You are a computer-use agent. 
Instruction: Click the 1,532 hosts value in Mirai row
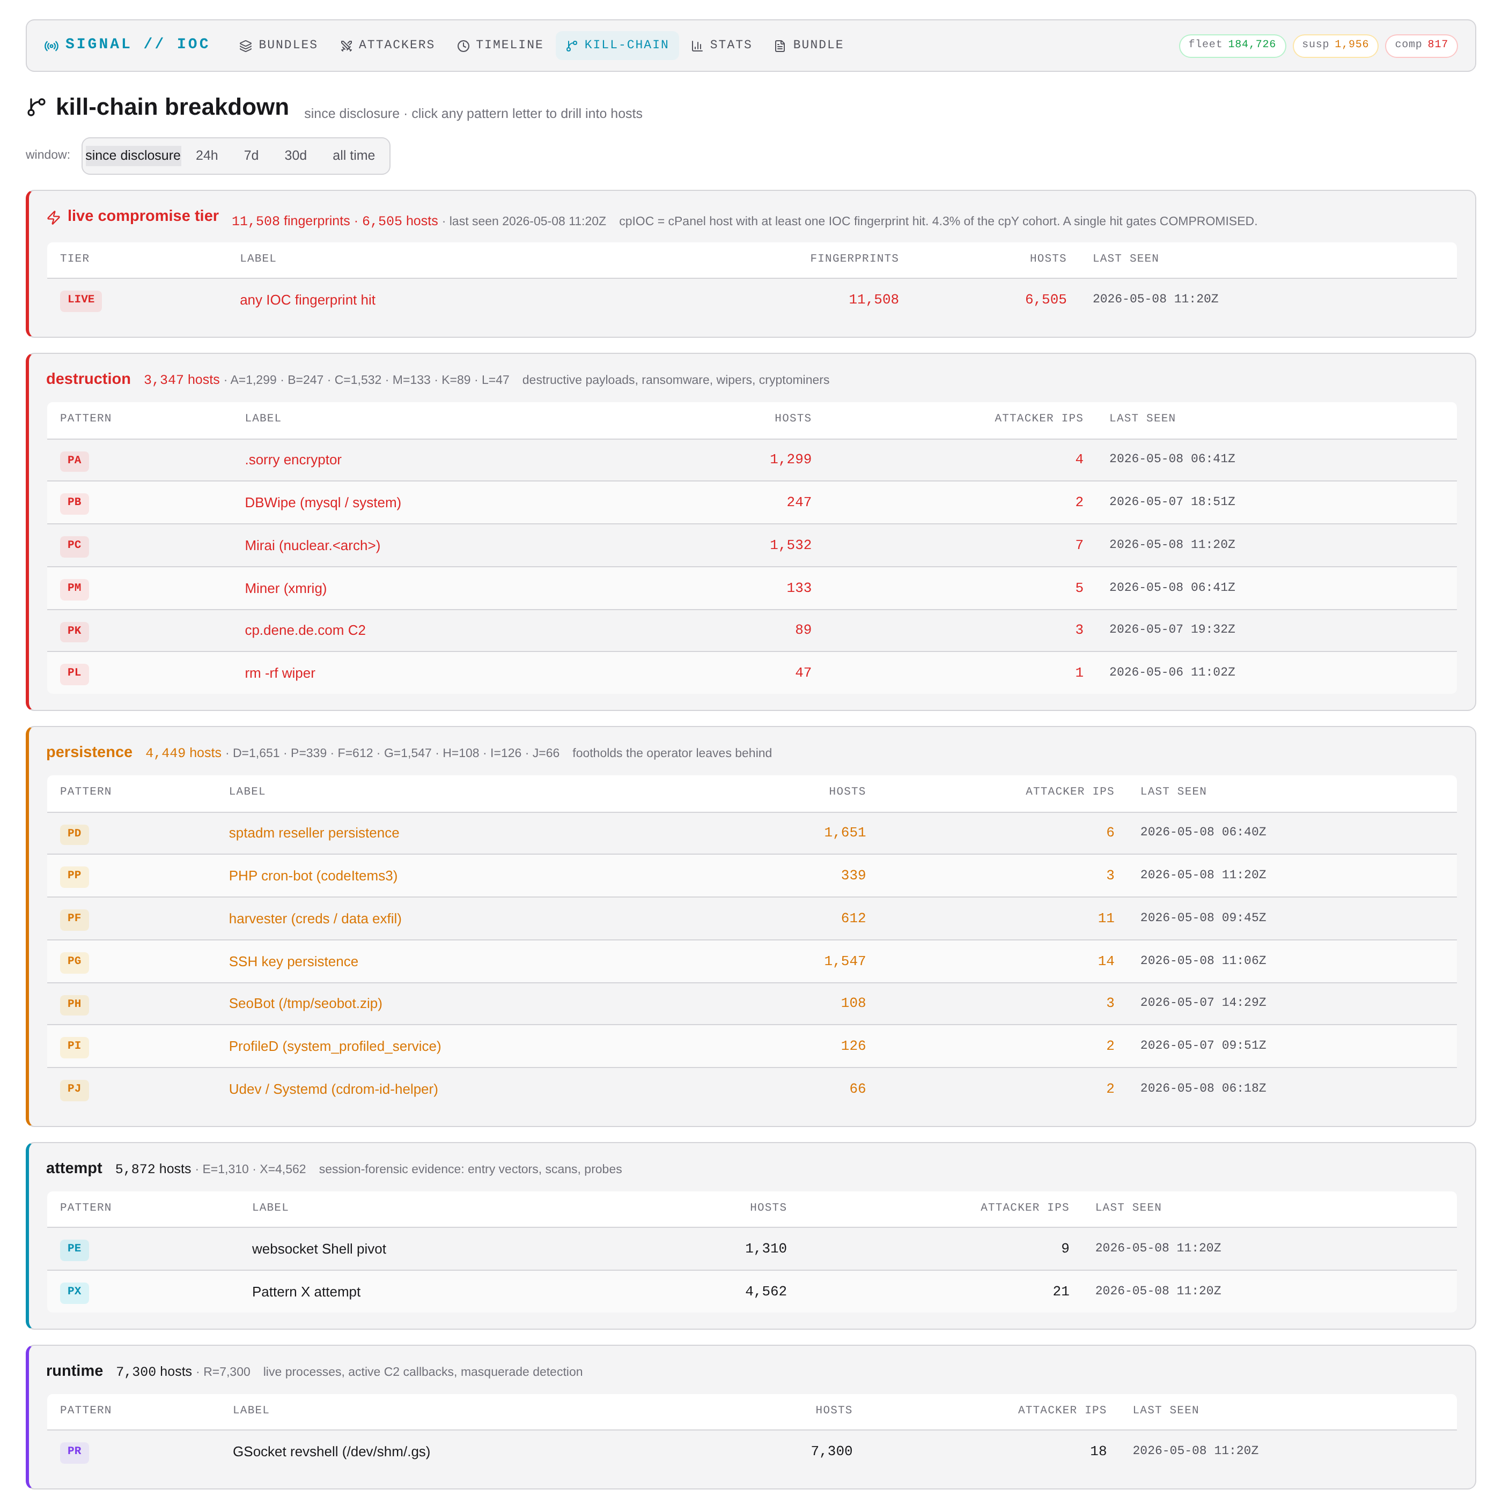coord(790,545)
